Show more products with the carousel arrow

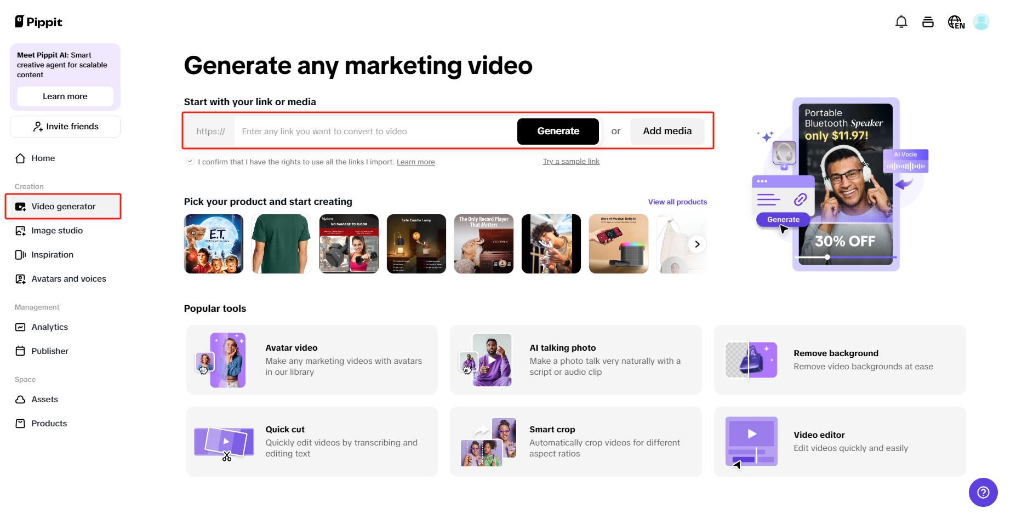pyautogui.click(x=696, y=244)
